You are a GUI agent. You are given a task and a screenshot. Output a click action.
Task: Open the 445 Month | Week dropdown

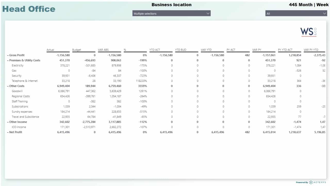tap(296, 13)
